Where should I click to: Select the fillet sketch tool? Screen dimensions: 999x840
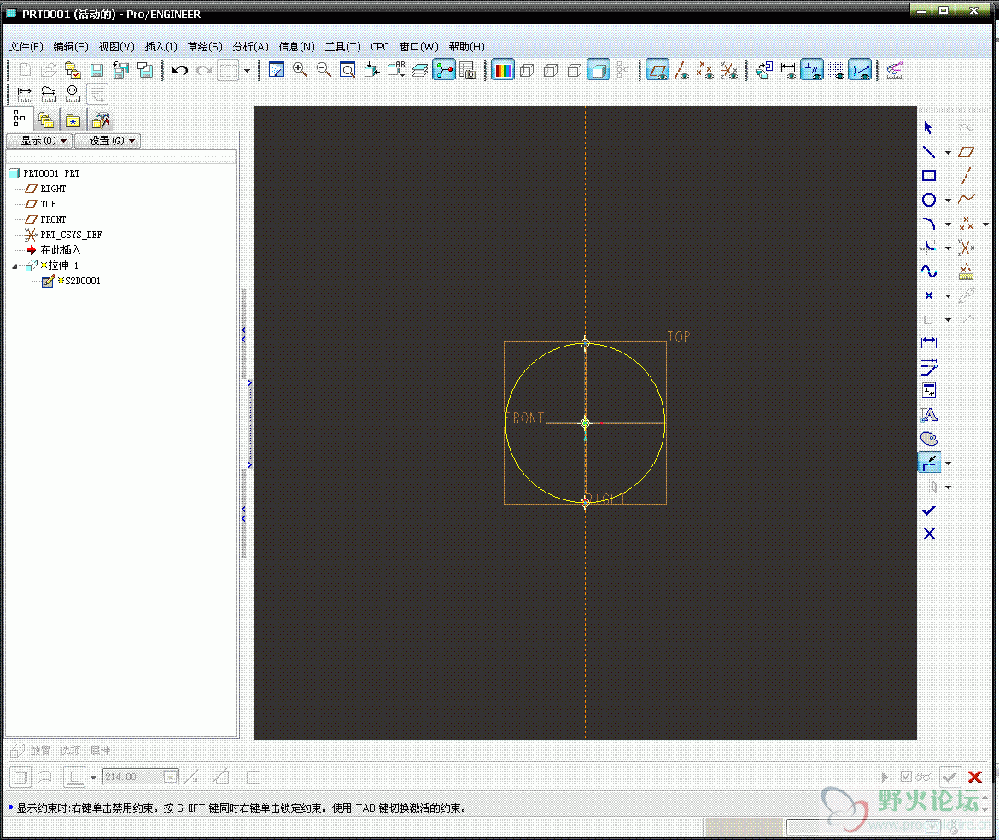929,248
